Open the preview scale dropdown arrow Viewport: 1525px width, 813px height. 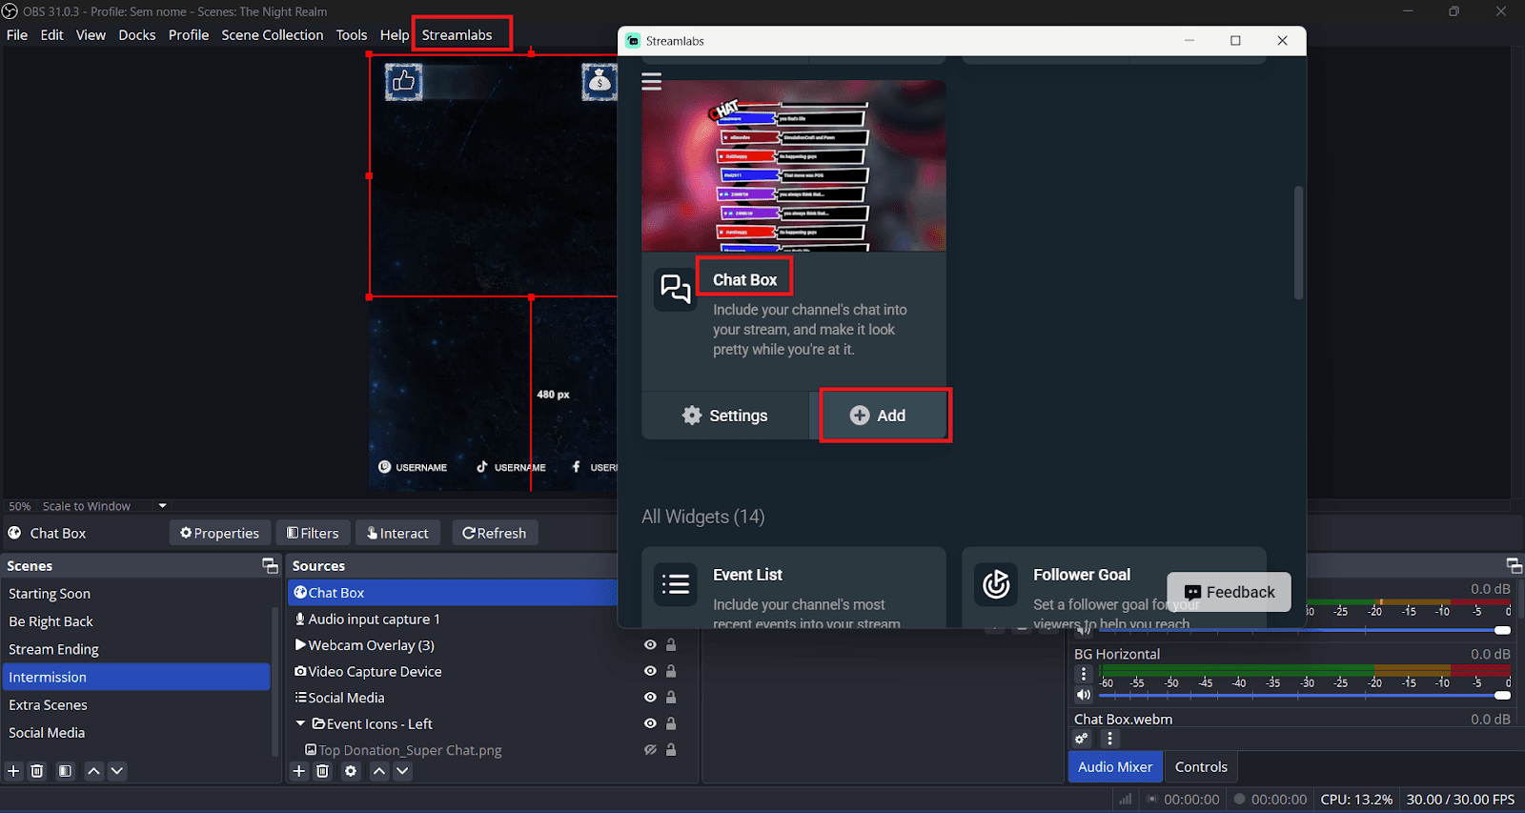(162, 506)
